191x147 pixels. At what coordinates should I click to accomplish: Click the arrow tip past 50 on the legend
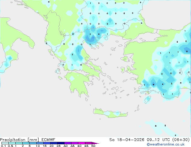[95, 143]
